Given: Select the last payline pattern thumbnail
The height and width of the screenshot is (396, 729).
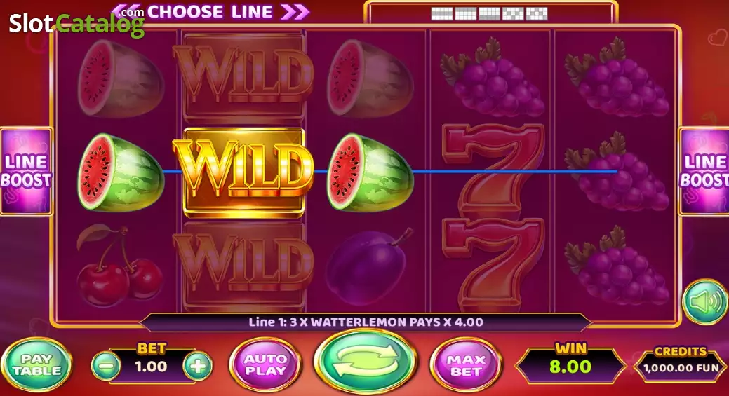Looking at the screenshot, I should 537,13.
